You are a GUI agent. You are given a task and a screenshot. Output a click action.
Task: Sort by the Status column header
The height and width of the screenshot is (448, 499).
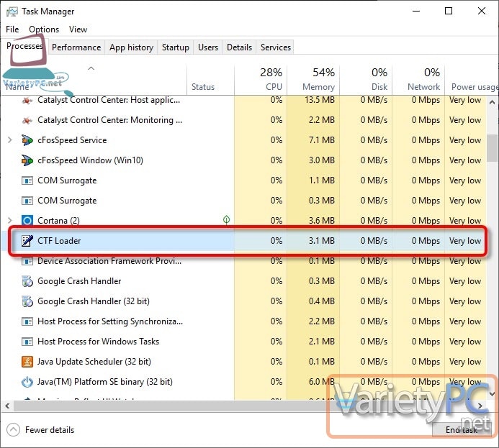[x=210, y=79]
